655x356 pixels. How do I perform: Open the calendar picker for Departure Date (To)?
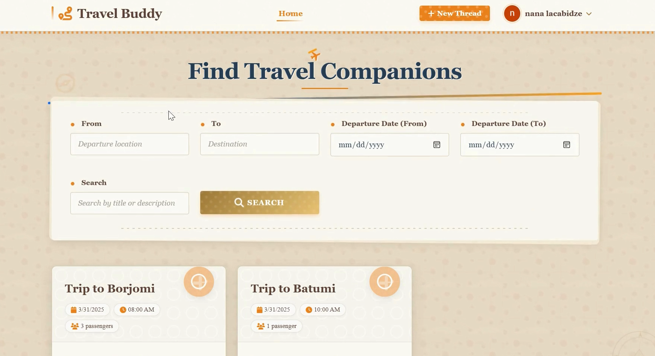click(x=567, y=145)
